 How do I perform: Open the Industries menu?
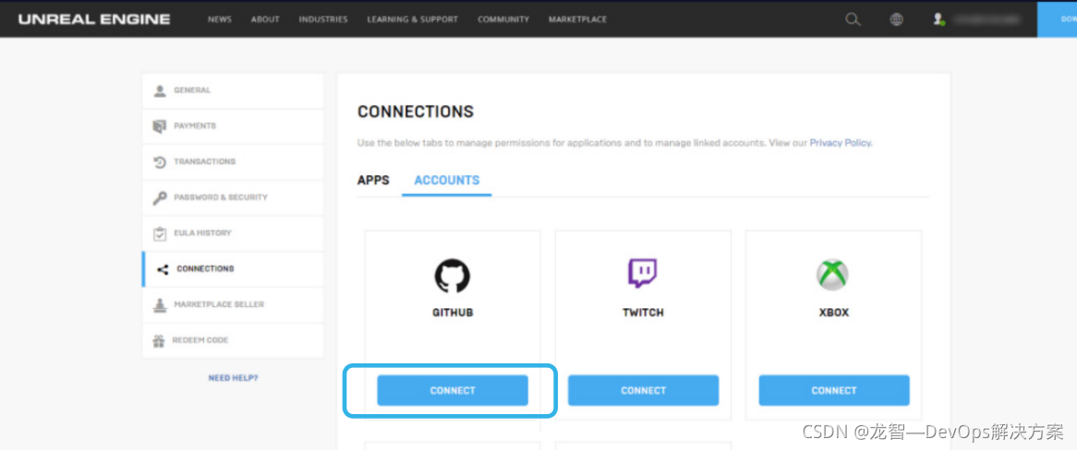[323, 19]
